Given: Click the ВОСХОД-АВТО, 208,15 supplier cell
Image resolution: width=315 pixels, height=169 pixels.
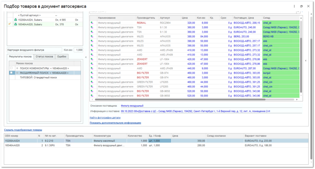Looking at the screenshot, I should [x=247, y=23].
